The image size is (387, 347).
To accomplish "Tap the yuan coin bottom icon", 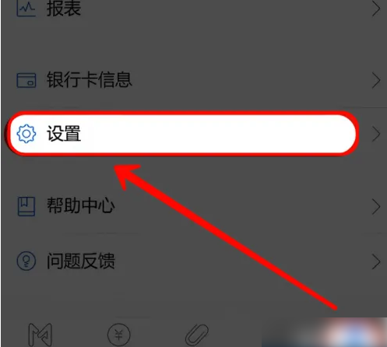I will coord(119,335).
